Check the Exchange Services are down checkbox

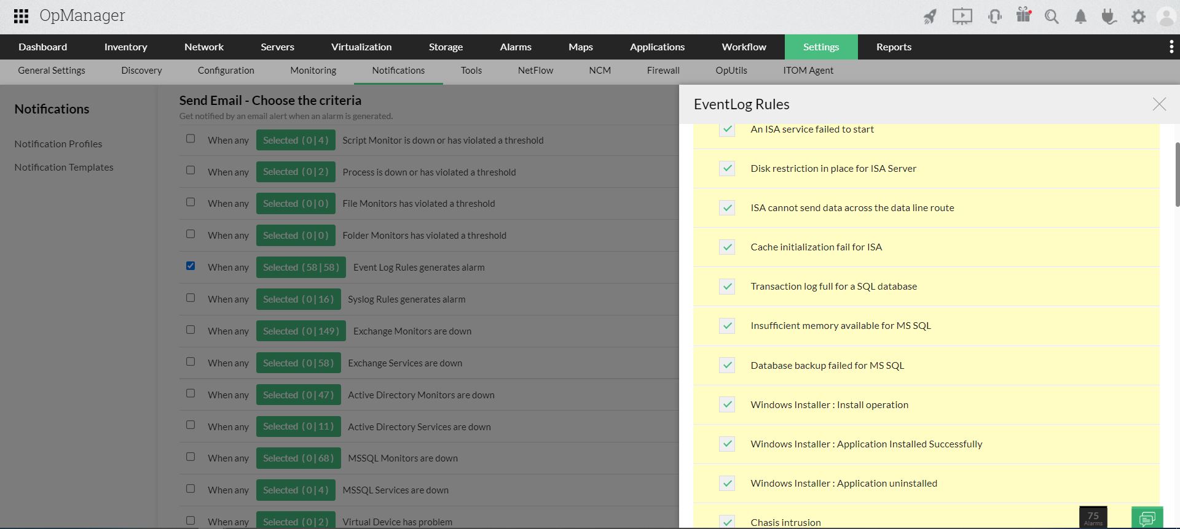click(x=191, y=361)
